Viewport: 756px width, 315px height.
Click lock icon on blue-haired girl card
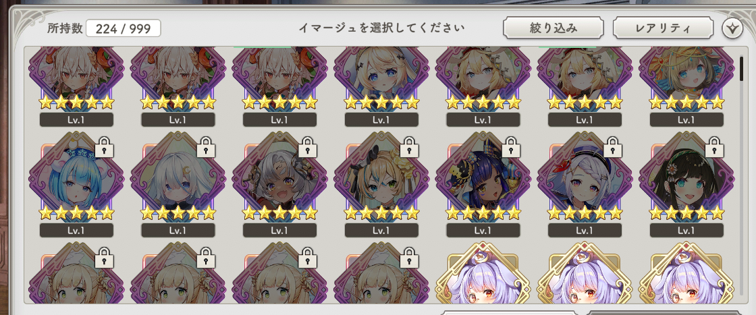point(104,147)
